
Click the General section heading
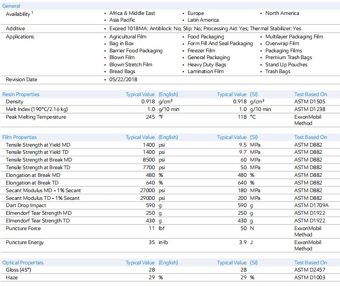coord(11,6)
